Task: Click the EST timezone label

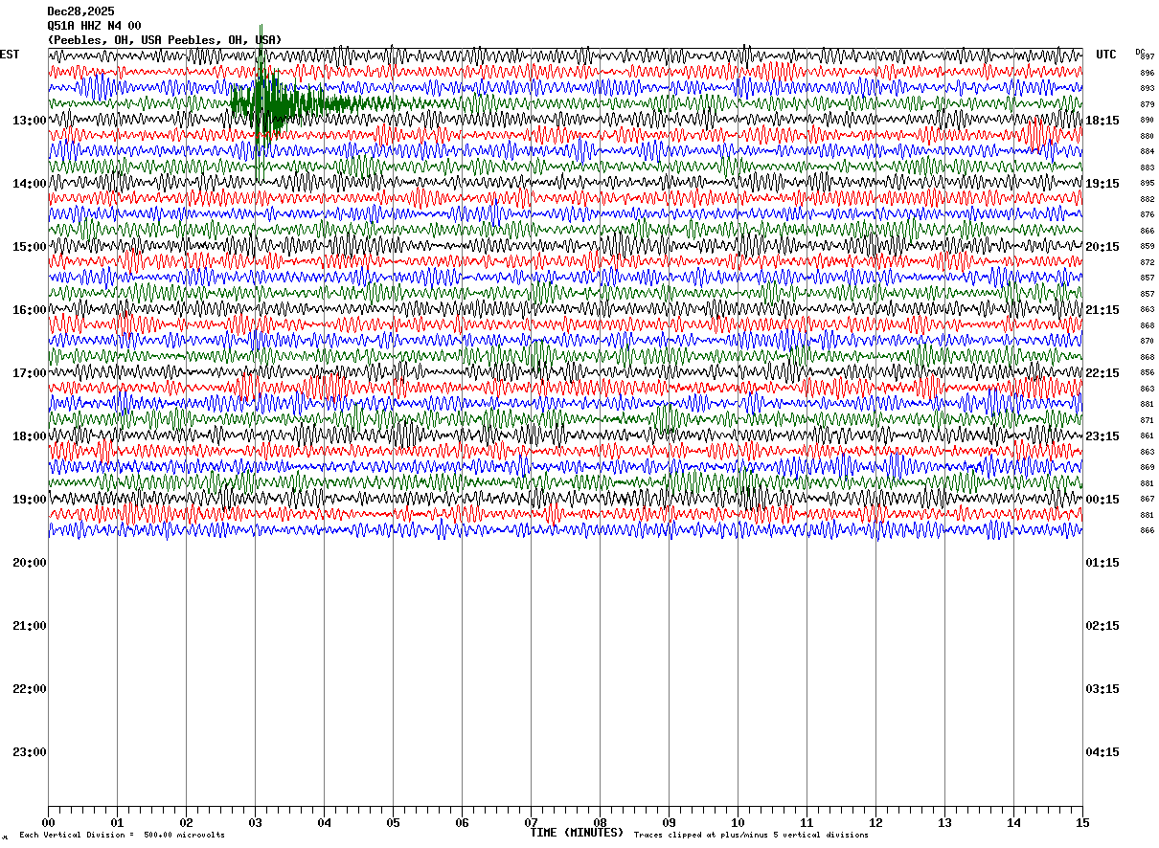Action: click(x=10, y=55)
